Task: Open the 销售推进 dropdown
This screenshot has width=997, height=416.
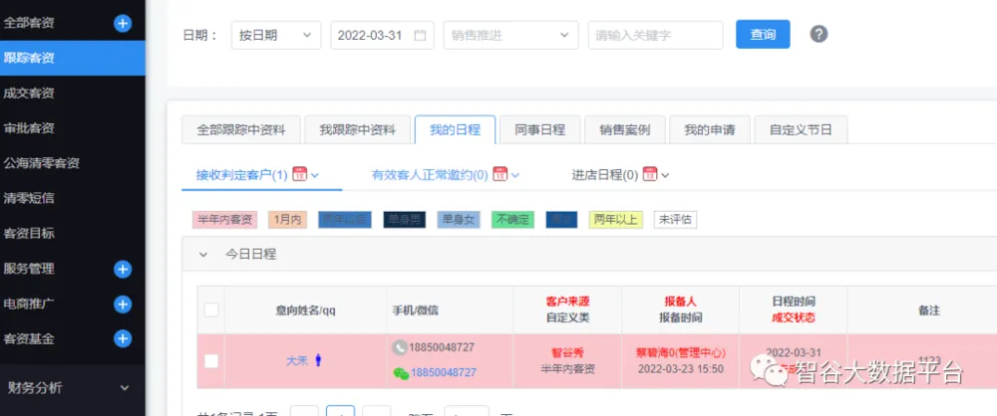Action: coord(510,35)
